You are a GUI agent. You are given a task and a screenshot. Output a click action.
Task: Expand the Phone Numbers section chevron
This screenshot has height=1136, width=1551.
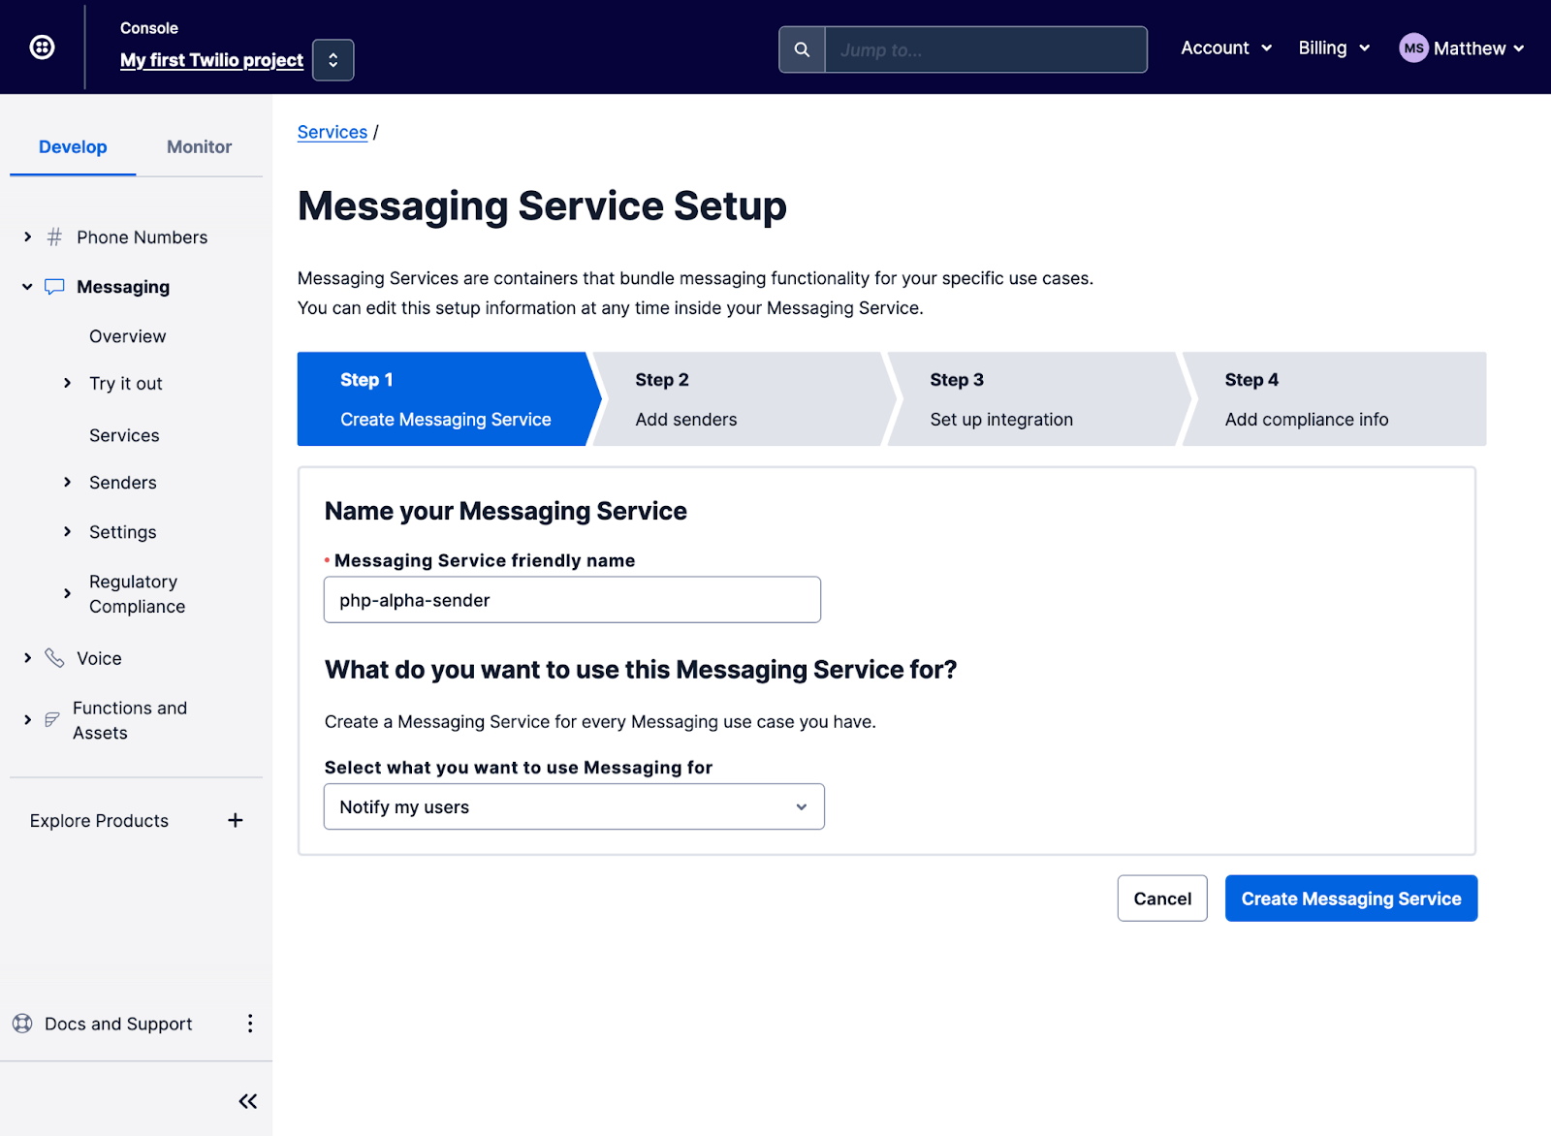(27, 237)
